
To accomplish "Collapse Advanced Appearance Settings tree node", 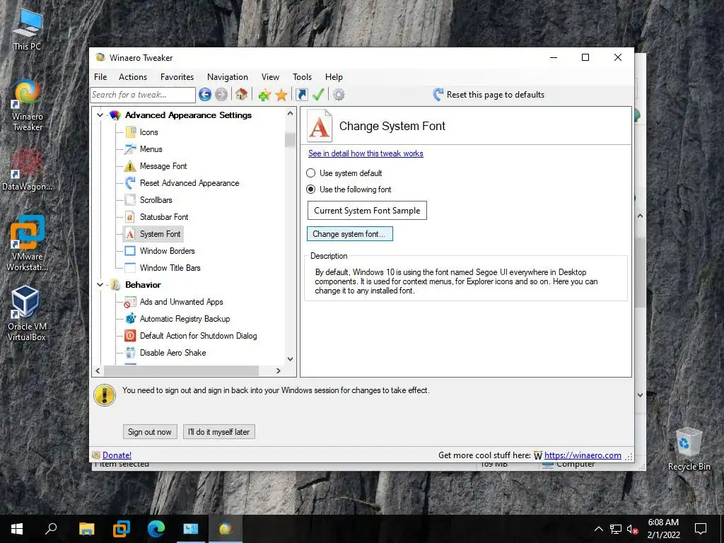I will [x=100, y=115].
